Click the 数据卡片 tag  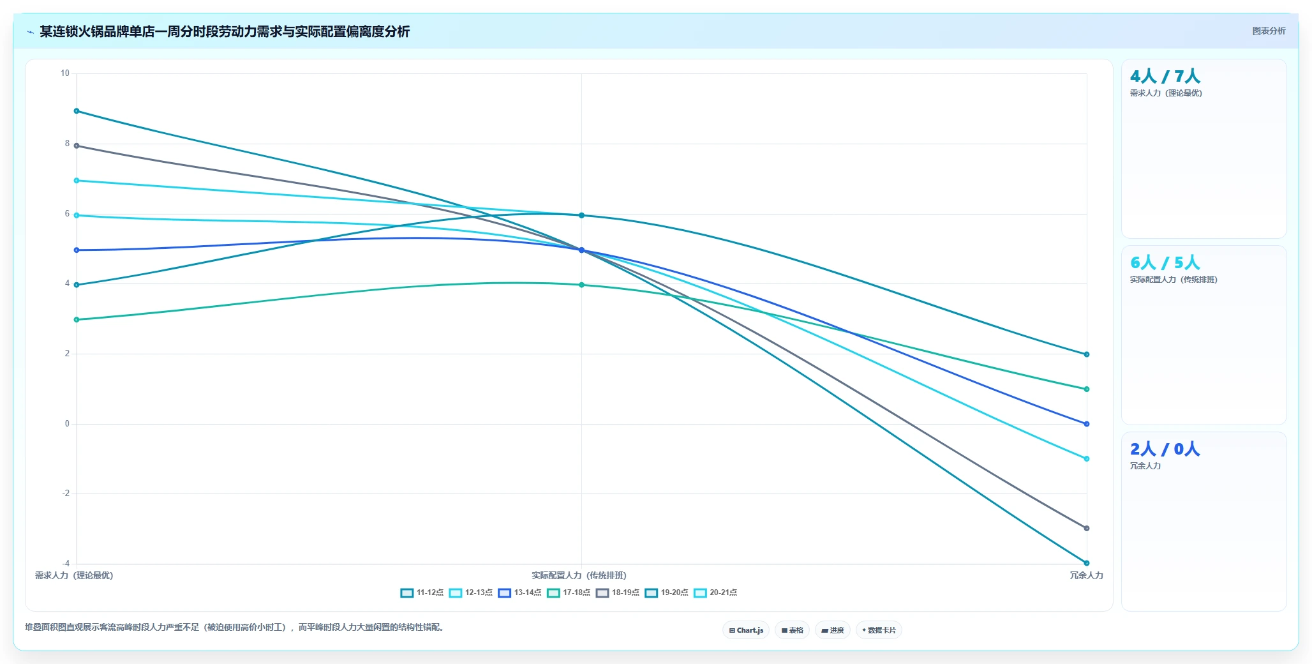pos(879,630)
